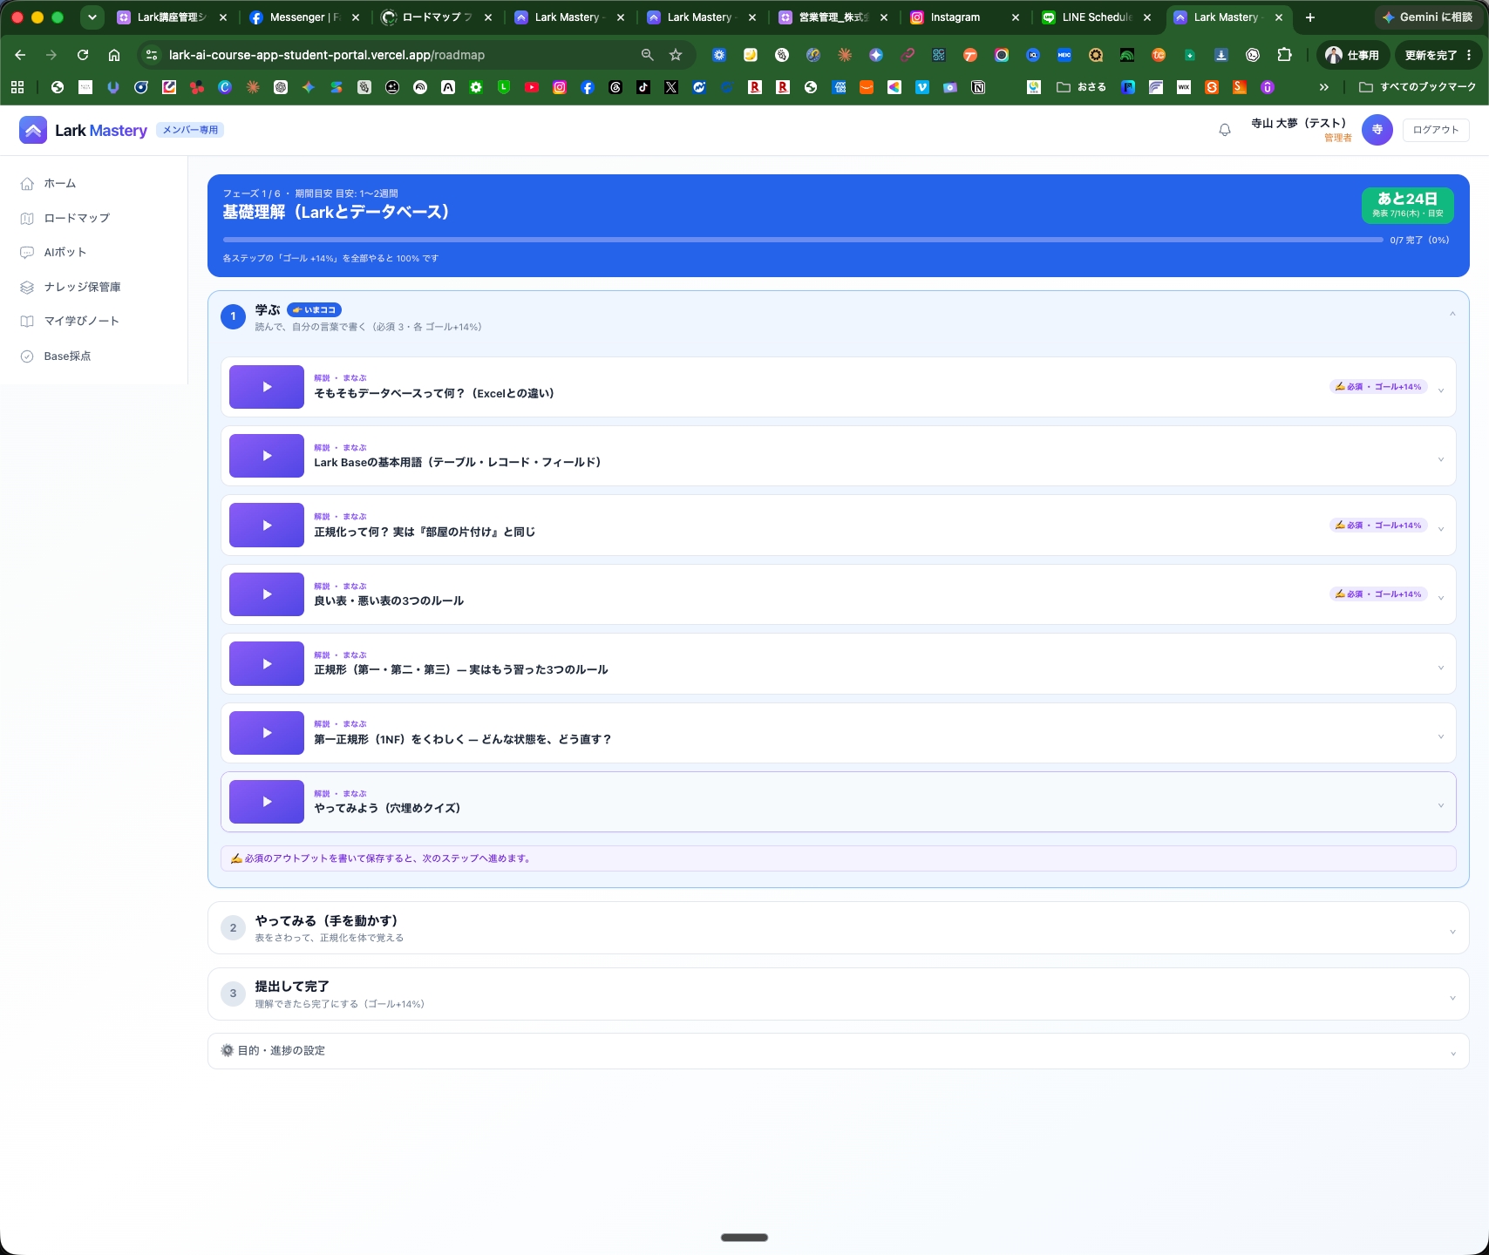Switch to the 営業管理_株式 browser tab
The image size is (1489, 1255).
point(833,17)
